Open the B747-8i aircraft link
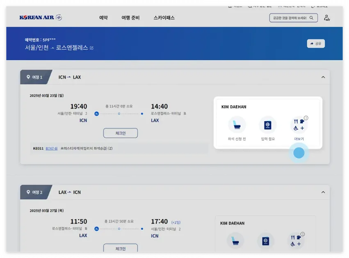The width and height of the screenshot is (349, 258). pyautogui.click(x=51, y=148)
